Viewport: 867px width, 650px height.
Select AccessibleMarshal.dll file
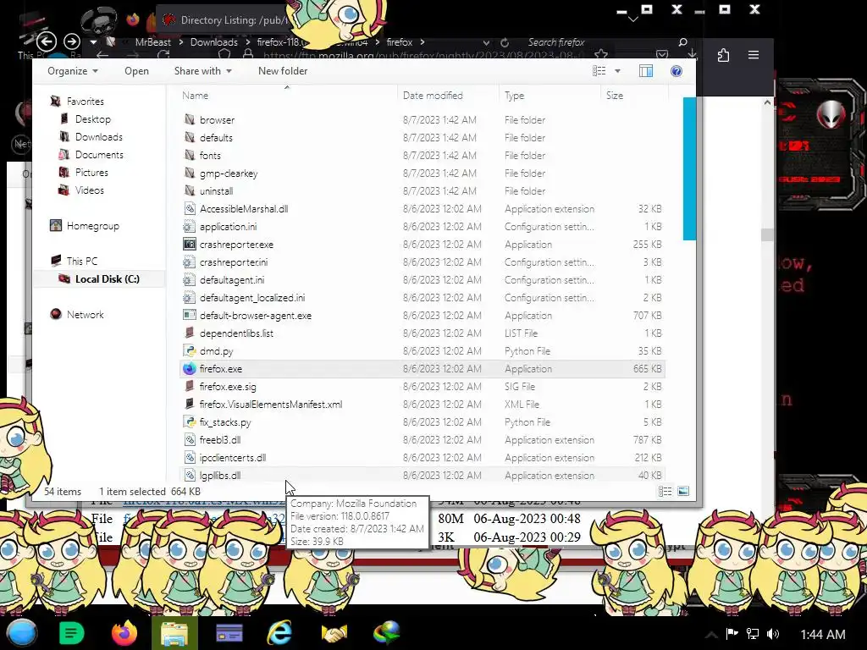243,208
